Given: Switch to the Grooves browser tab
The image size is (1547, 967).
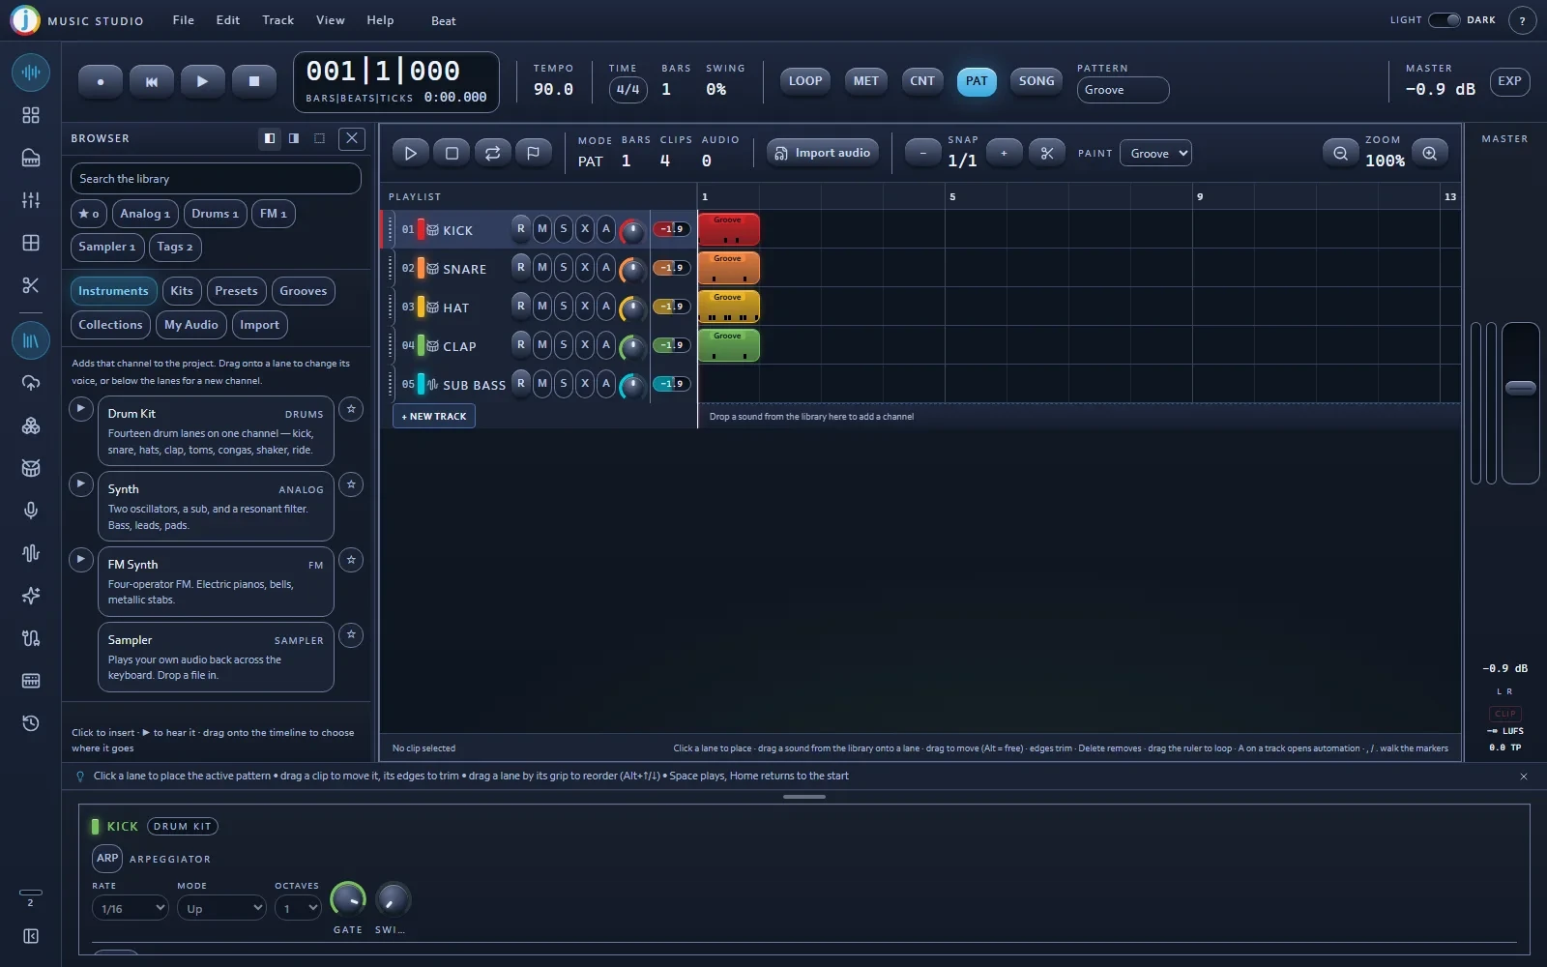Looking at the screenshot, I should click(x=304, y=291).
